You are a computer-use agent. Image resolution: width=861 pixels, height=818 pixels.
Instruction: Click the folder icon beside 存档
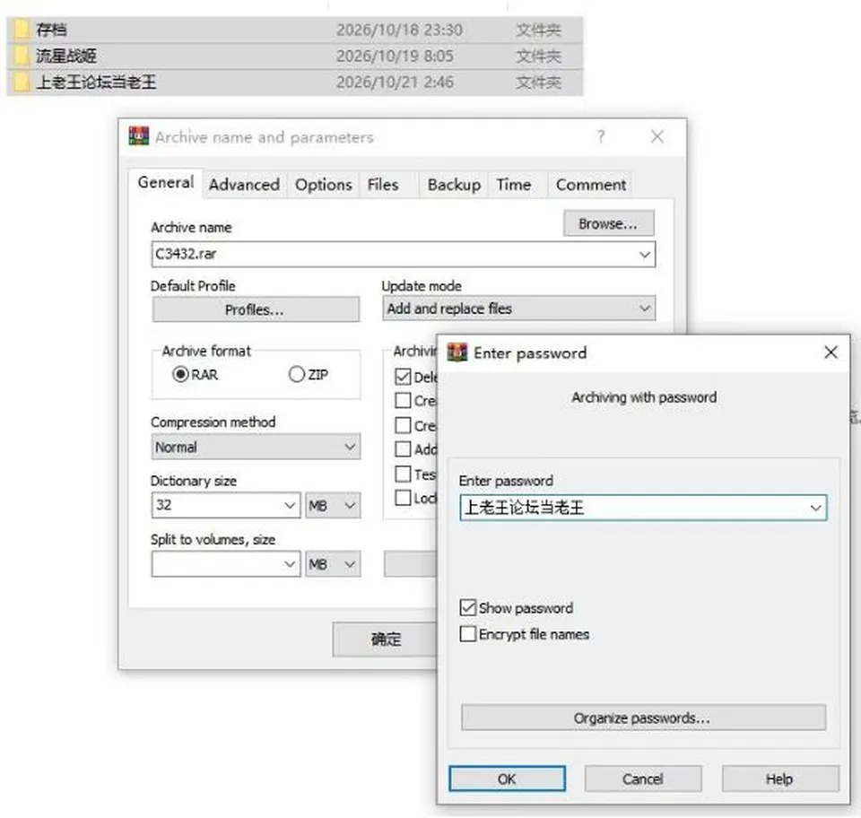point(22,29)
